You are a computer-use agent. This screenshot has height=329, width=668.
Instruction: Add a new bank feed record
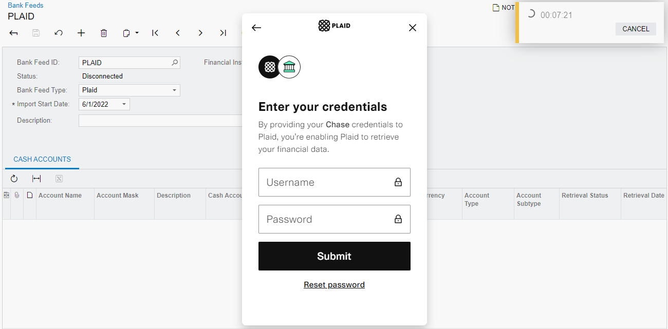coord(81,33)
